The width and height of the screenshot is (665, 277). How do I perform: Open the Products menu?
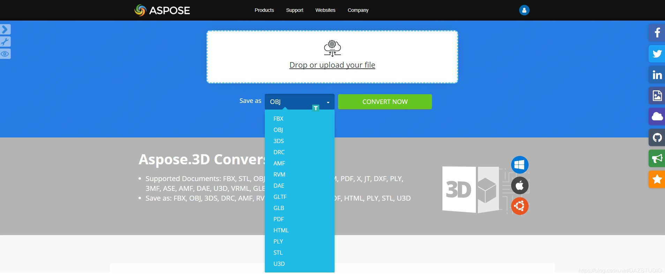(x=264, y=10)
